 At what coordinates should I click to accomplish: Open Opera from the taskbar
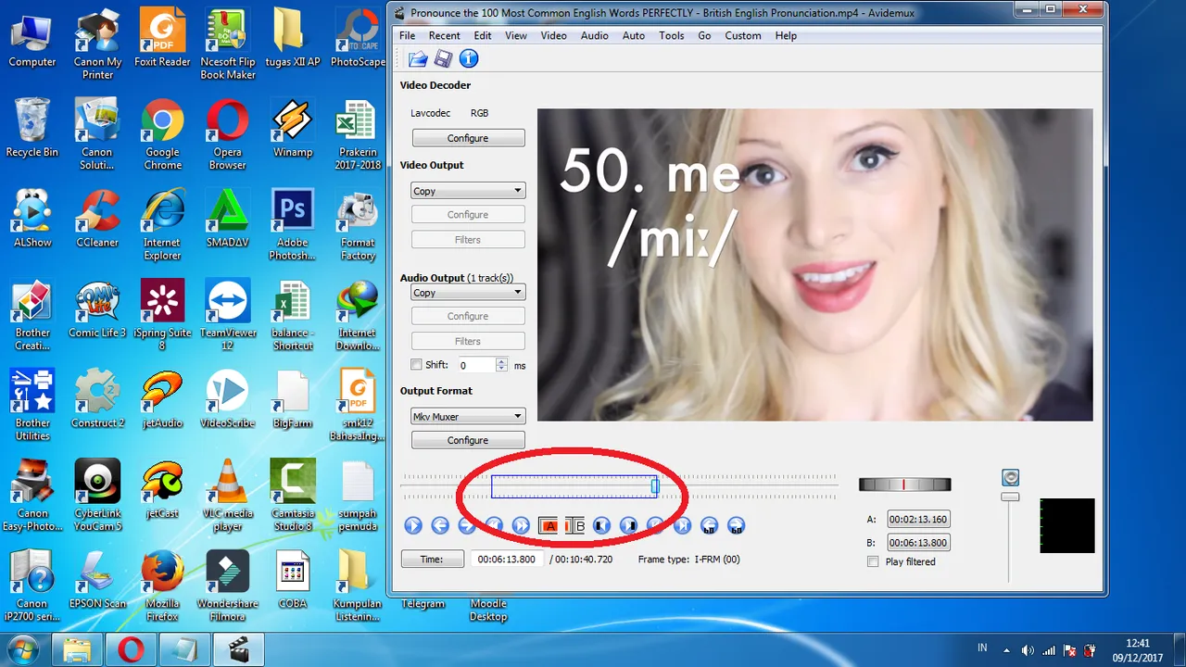point(131,649)
